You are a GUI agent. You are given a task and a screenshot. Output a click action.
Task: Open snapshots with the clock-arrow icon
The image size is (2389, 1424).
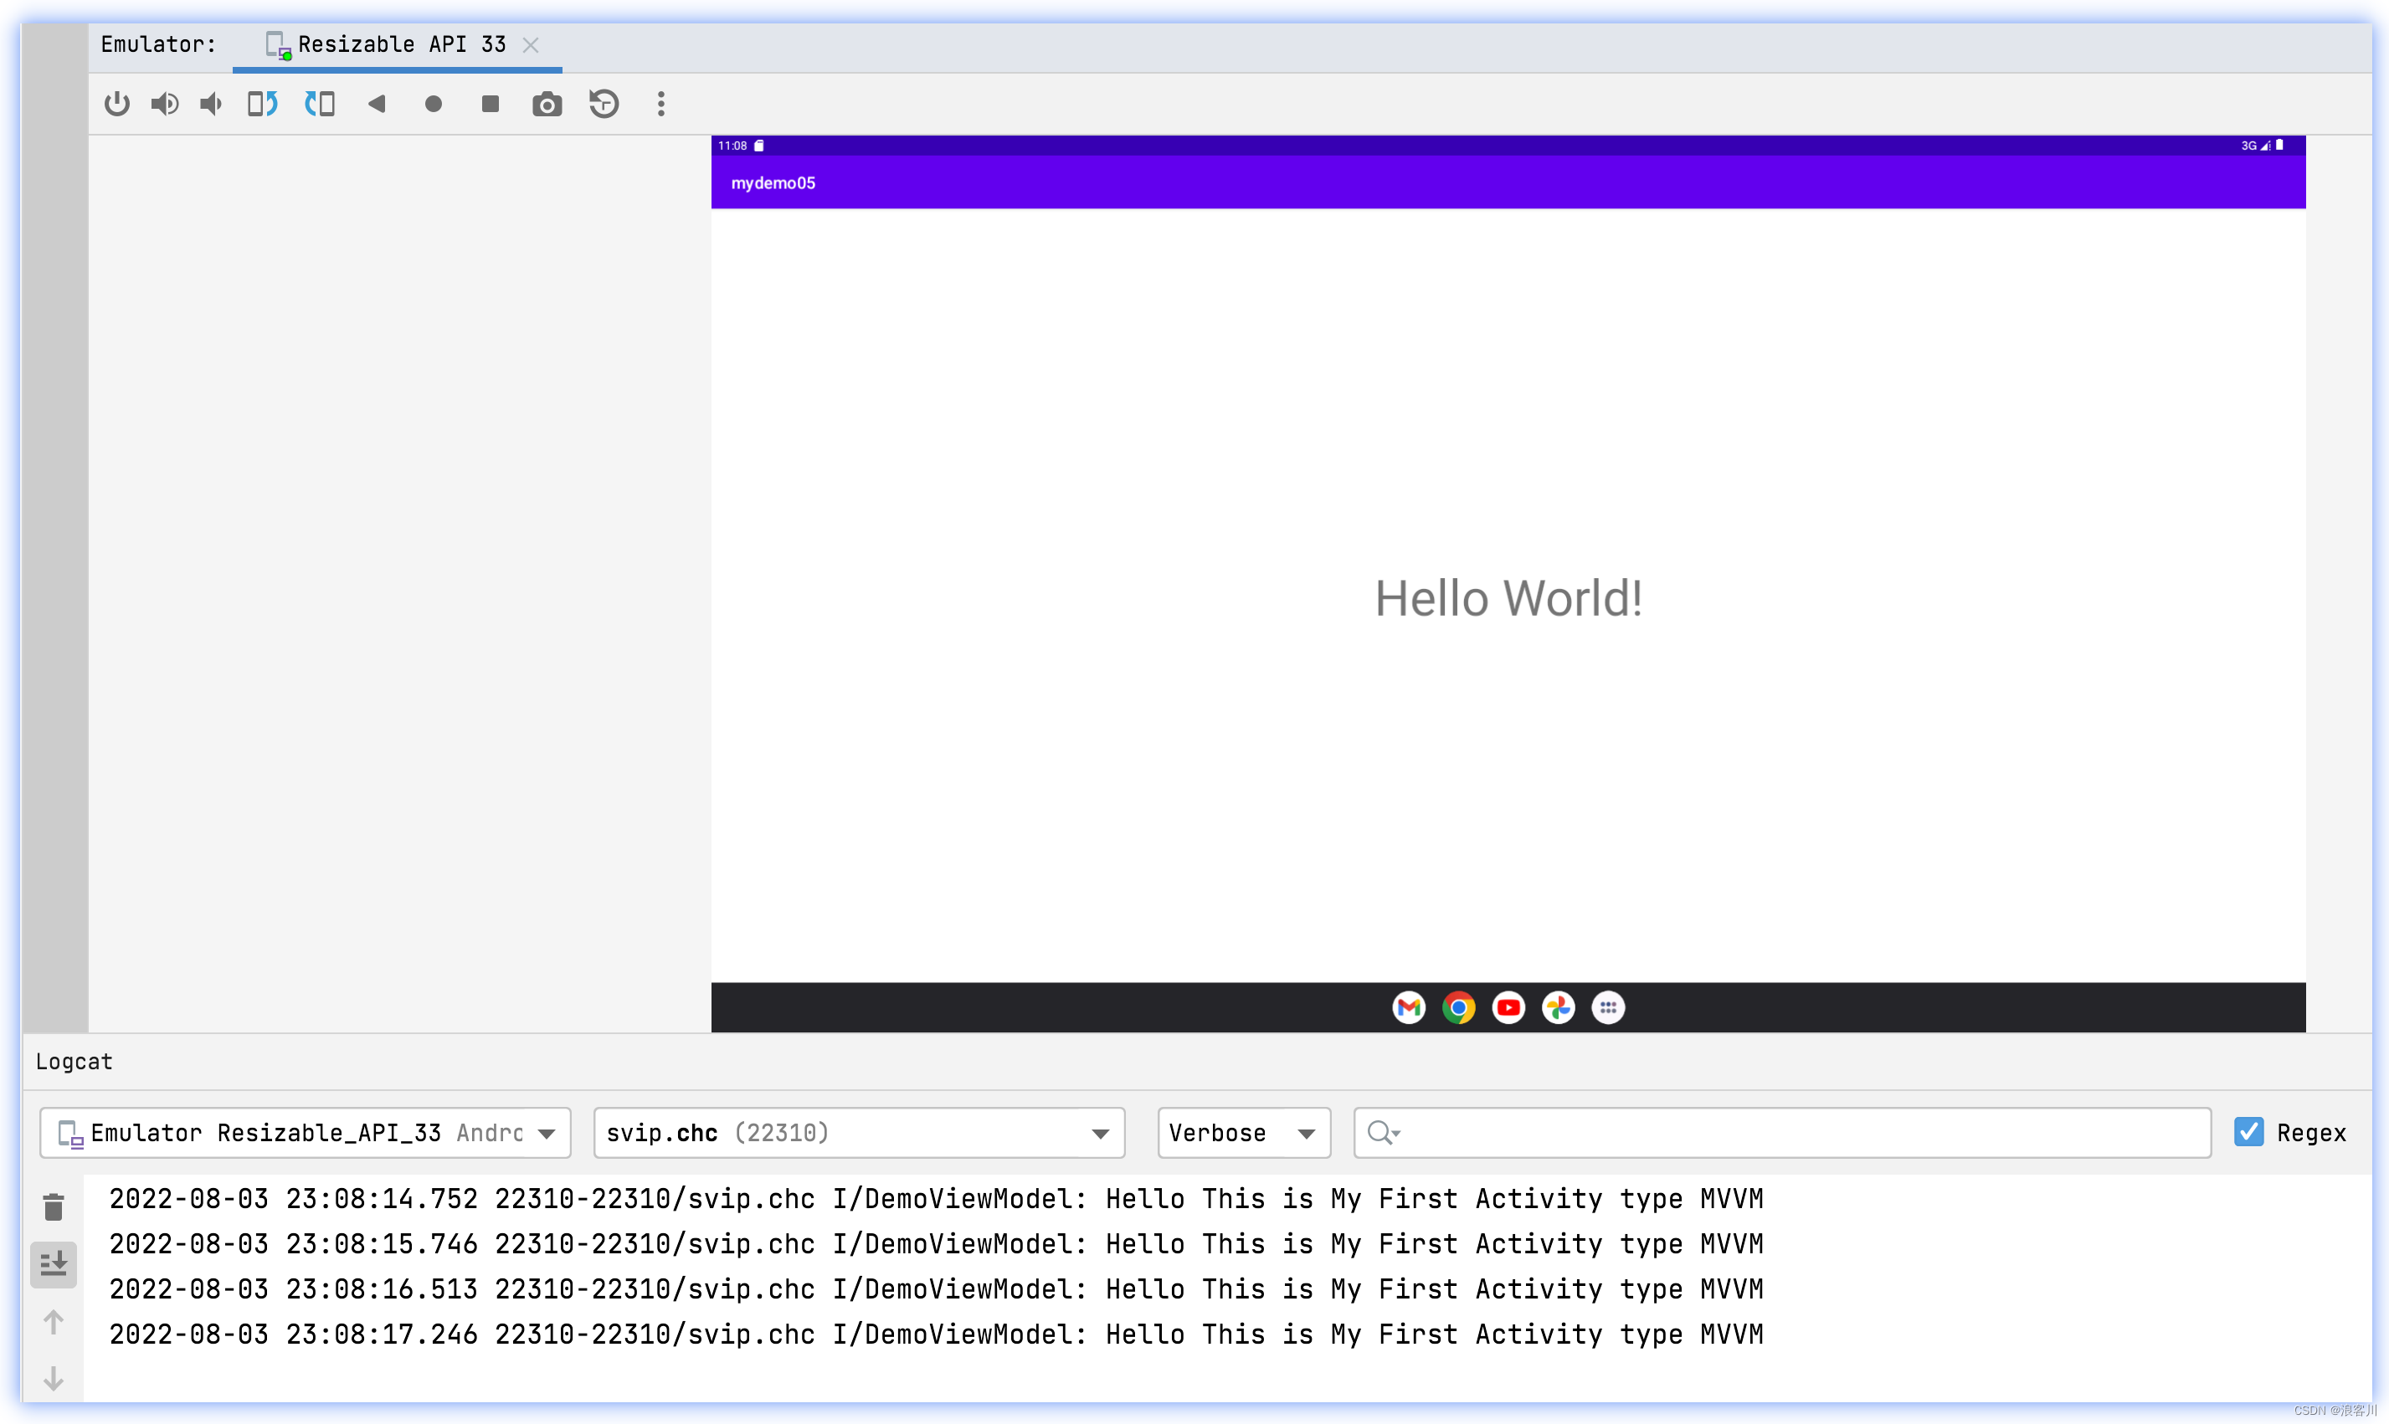click(x=604, y=104)
